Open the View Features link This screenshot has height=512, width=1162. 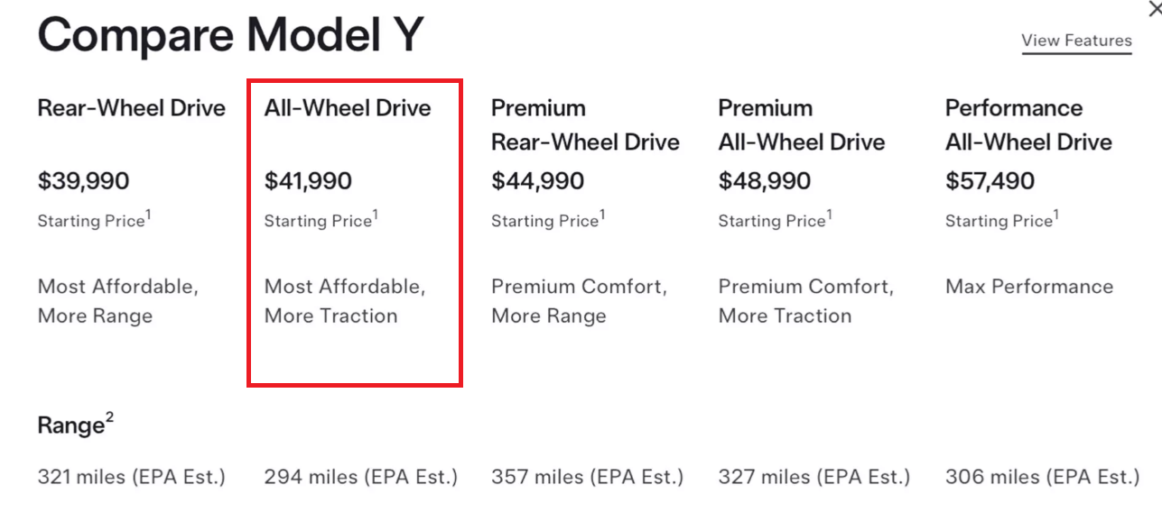(x=1076, y=41)
